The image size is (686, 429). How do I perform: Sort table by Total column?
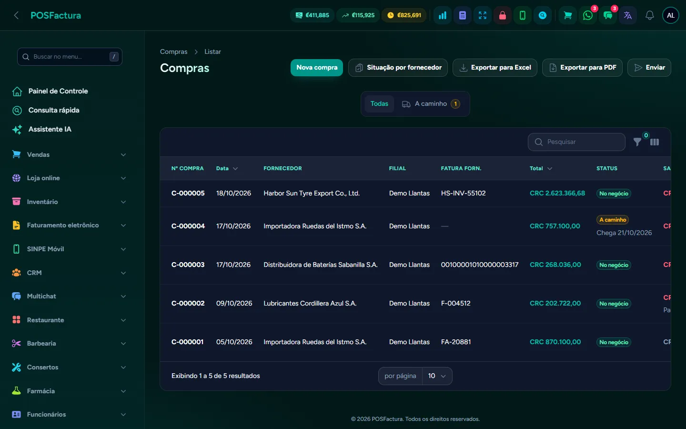[541, 168]
